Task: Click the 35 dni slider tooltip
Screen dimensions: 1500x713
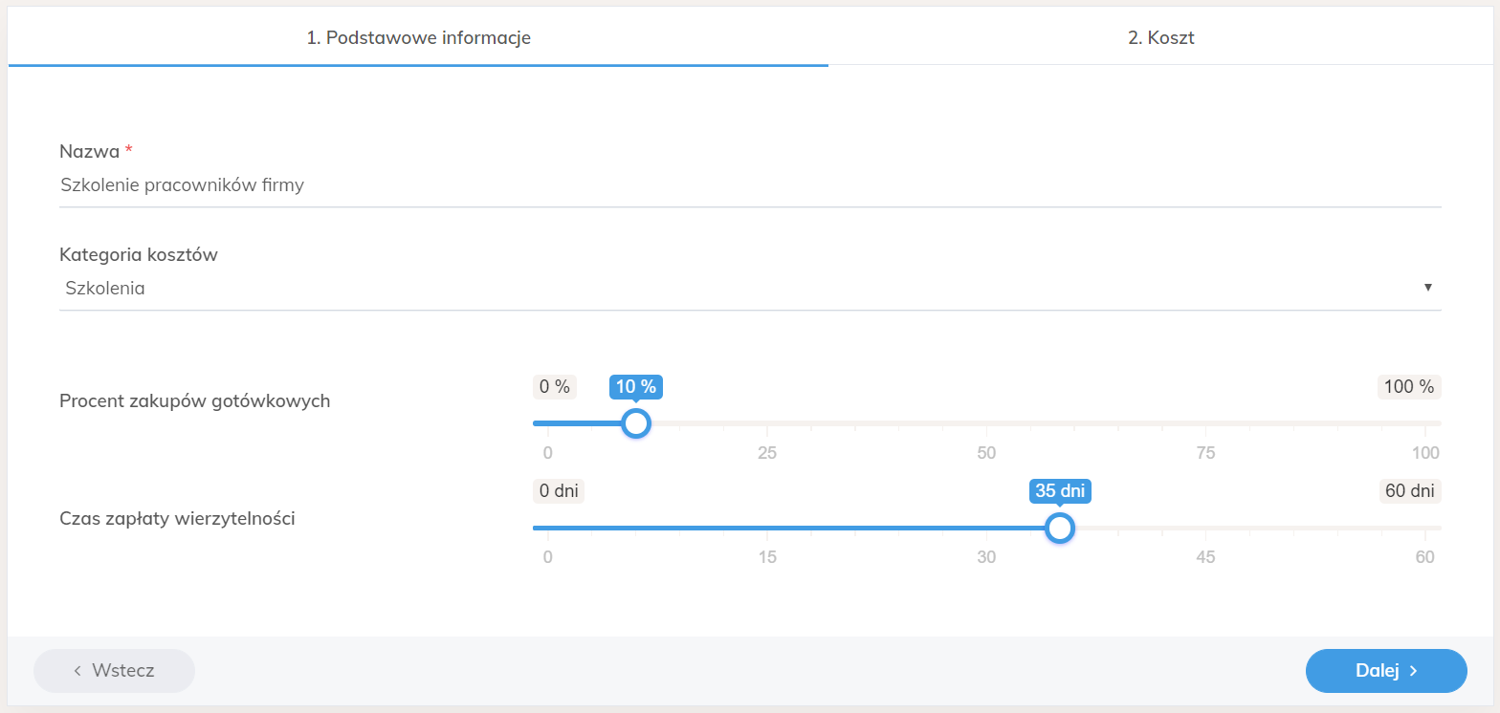Action: (1060, 491)
